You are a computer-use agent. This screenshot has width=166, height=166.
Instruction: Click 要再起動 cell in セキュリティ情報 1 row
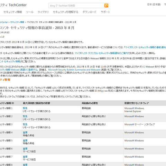[86, 108]
